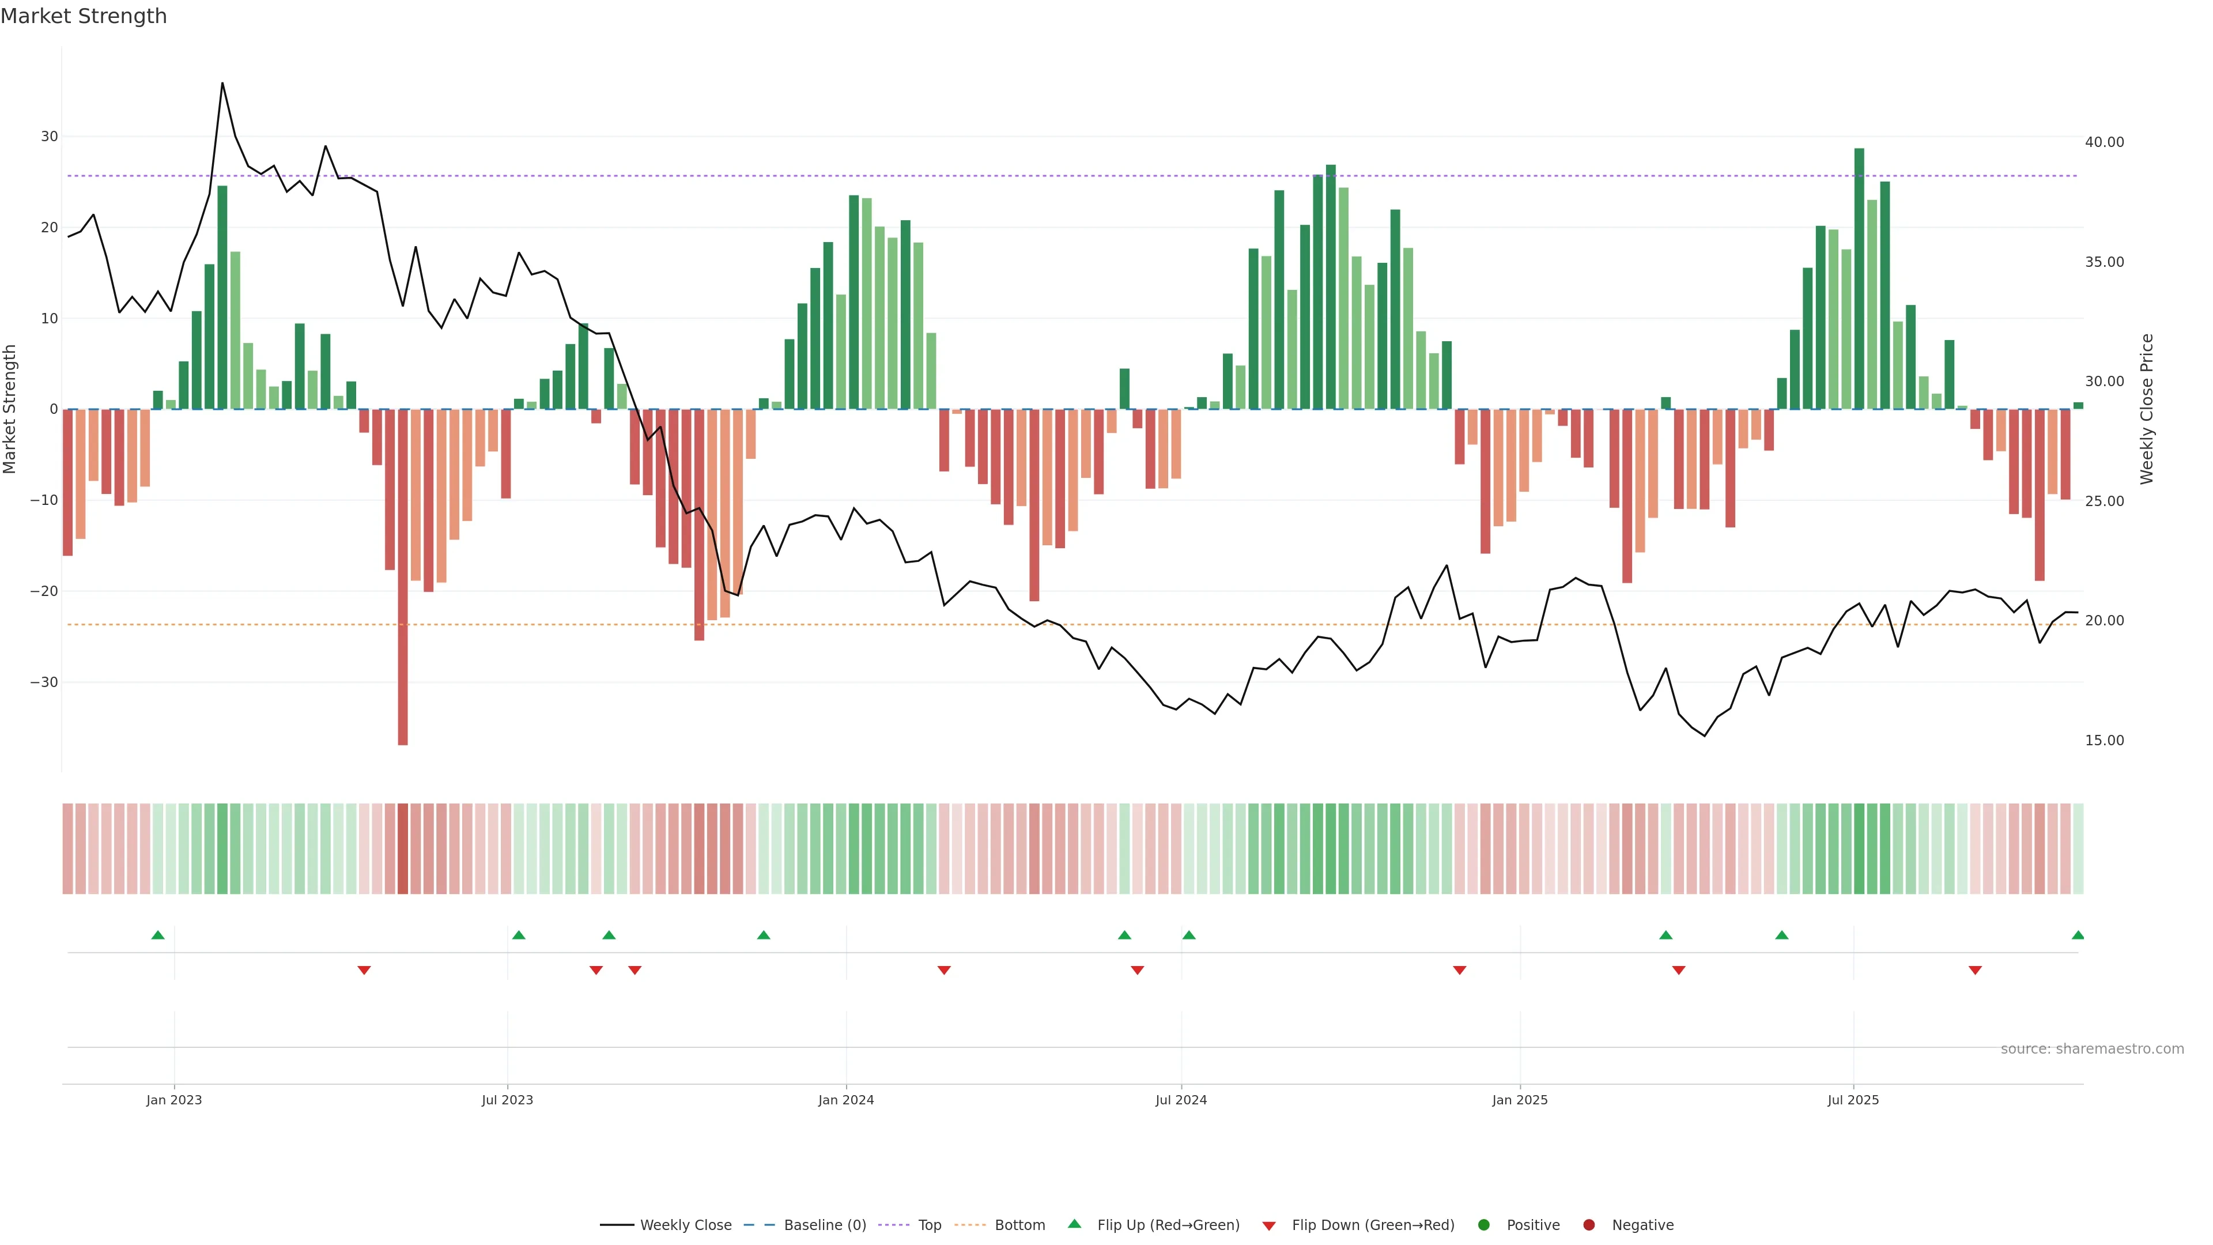Viewport: 2213px width, 1245px height.
Task: Click the tallest green bar near Jul 2025
Action: 1859,275
